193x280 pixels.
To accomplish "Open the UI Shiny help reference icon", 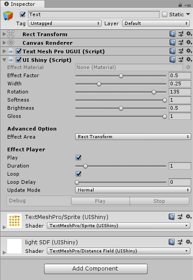I will pyautogui.click(x=172, y=60).
